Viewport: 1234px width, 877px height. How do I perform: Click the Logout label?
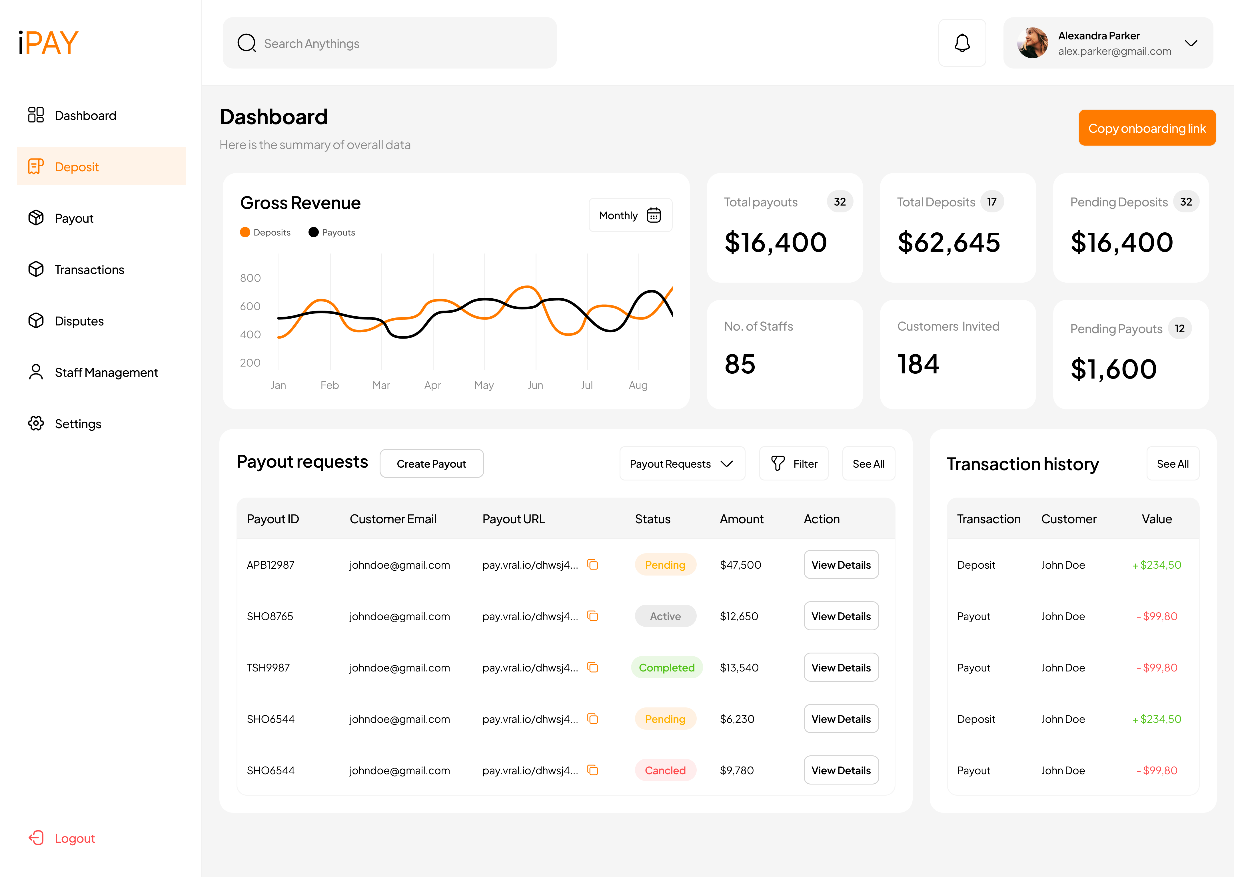click(x=75, y=838)
